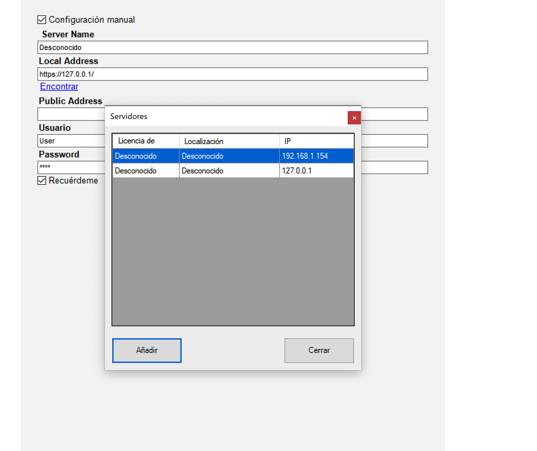Click Localización cell in the highlighted row
The height and width of the screenshot is (451, 537).
(x=229, y=156)
